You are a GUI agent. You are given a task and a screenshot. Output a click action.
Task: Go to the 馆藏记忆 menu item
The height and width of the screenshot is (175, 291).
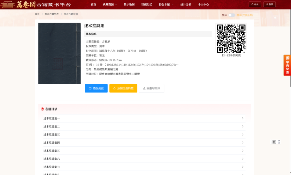coord(147,5)
